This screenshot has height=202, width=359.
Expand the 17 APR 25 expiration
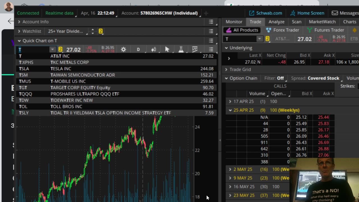tap(230, 102)
